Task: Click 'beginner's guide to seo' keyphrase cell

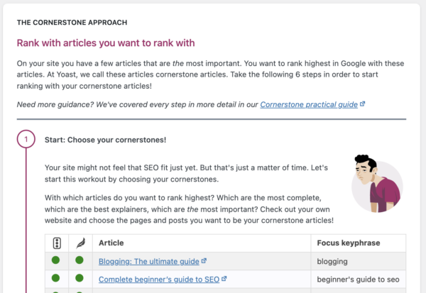Action: coord(354,279)
